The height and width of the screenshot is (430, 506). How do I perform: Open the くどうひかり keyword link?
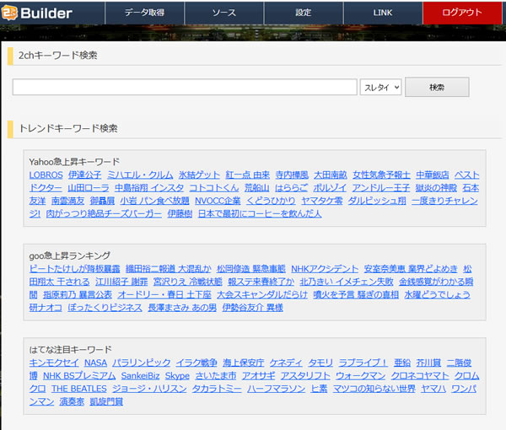pos(271,201)
